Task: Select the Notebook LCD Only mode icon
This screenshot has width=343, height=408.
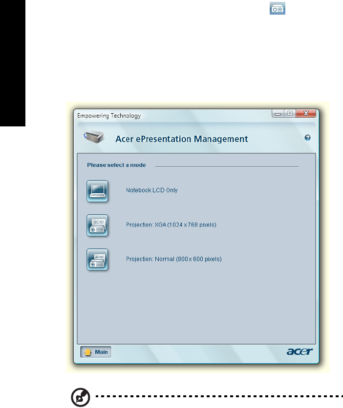Action: [x=97, y=191]
